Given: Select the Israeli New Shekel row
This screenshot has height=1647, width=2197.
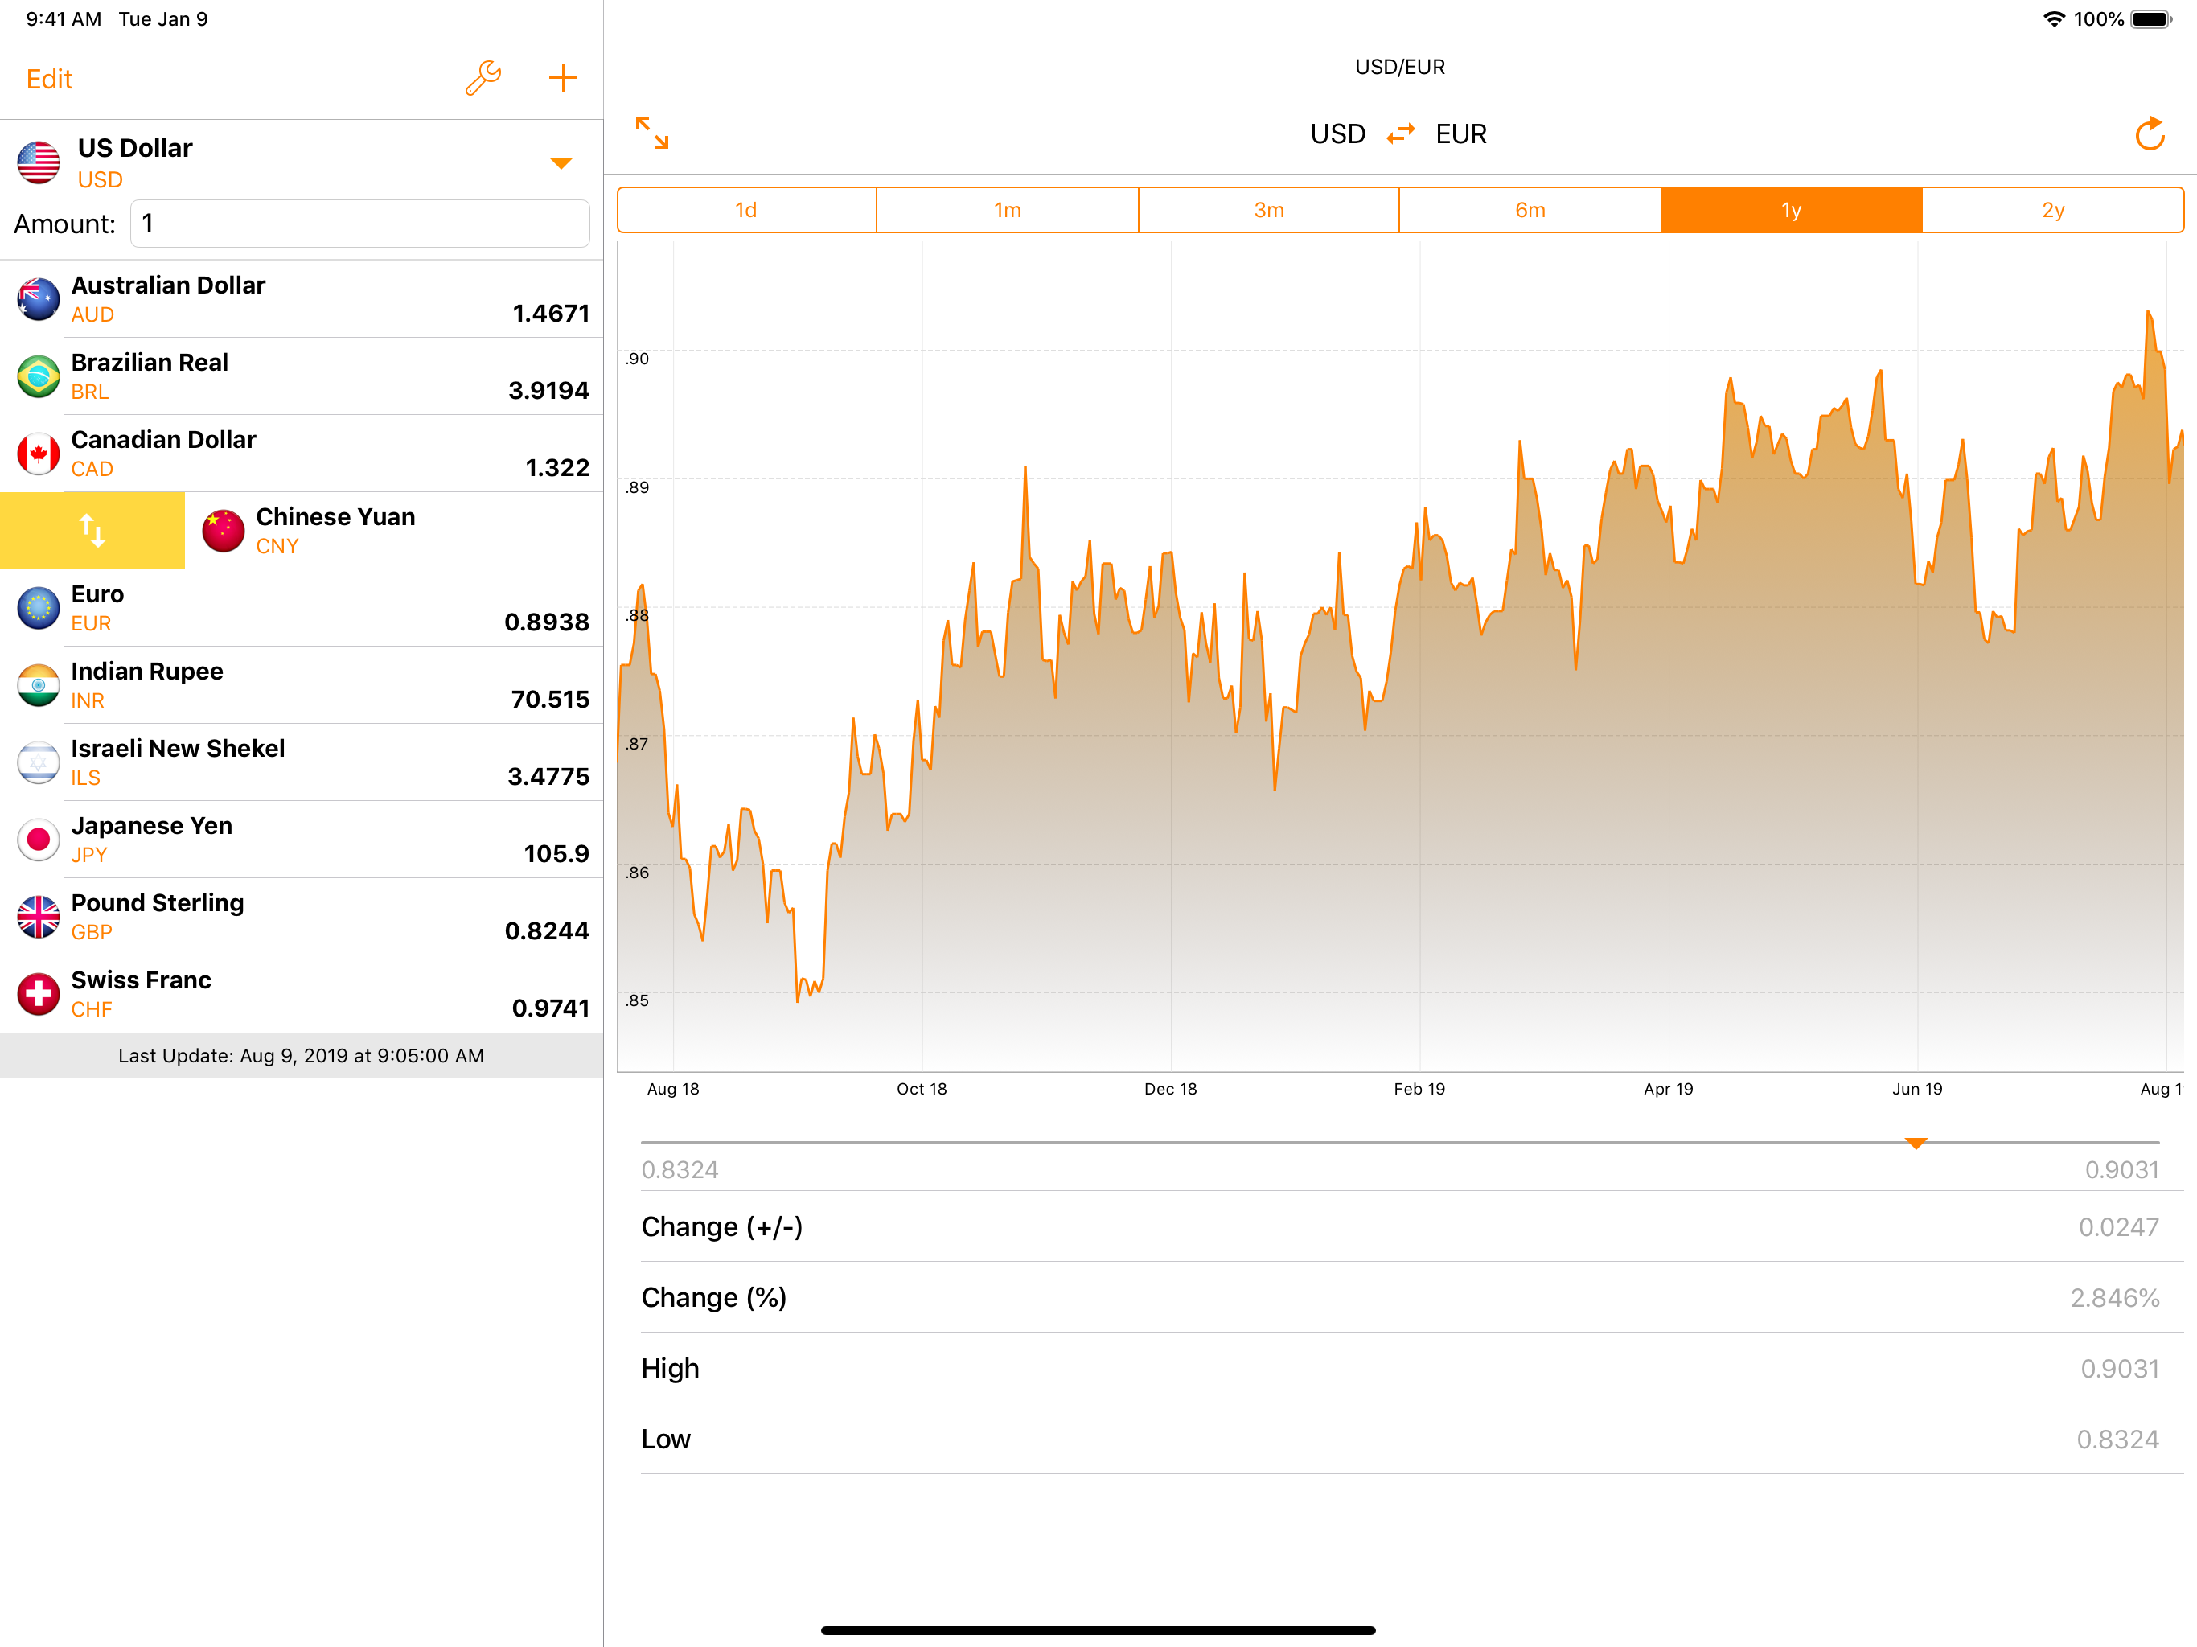Looking at the screenshot, I should point(301,763).
